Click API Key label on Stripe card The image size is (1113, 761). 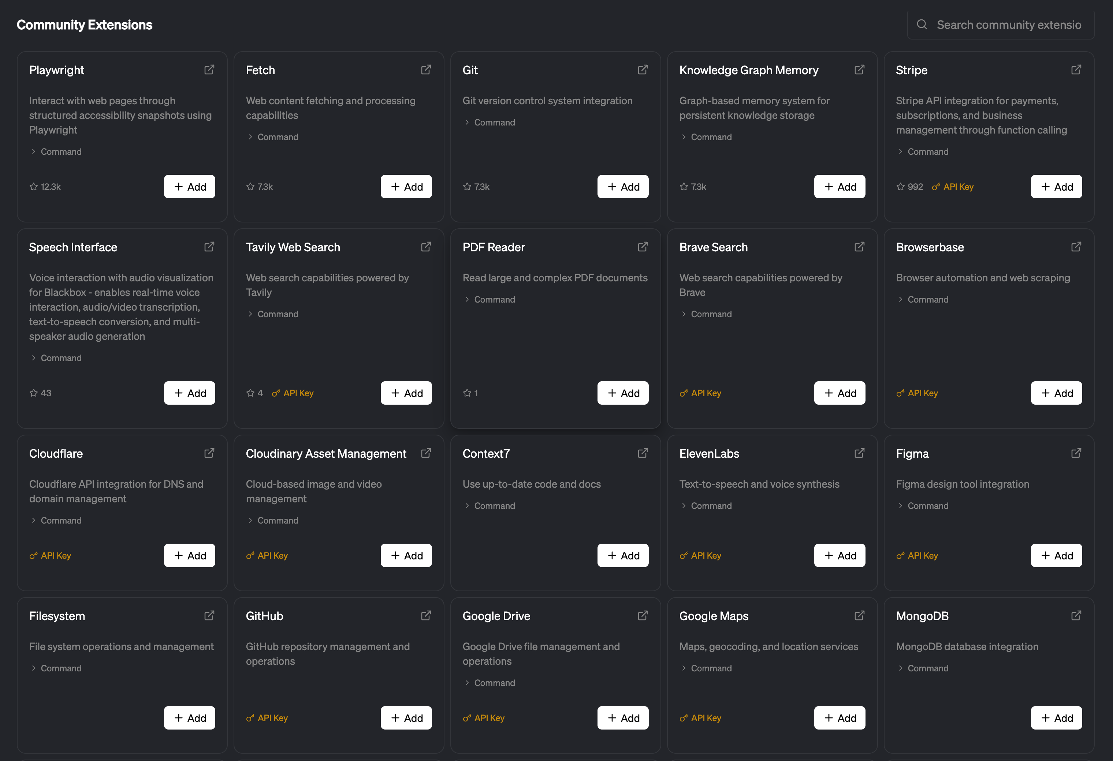[x=953, y=187]
